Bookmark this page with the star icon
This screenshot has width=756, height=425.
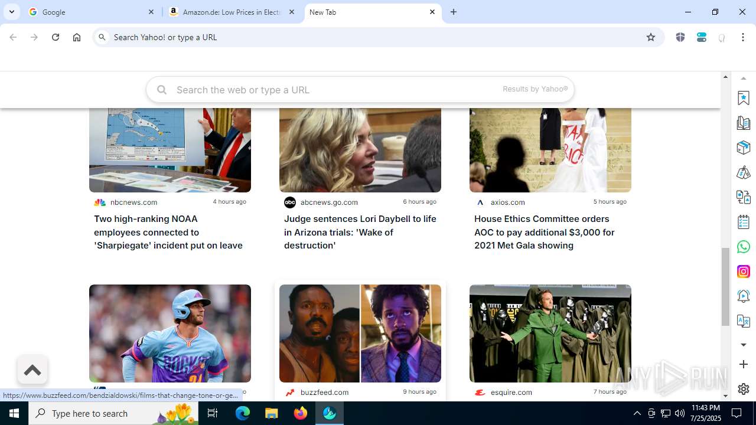651,37
